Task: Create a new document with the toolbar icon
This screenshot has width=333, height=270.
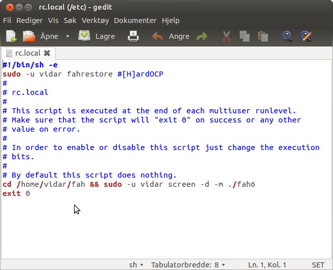Action: point(11,36)
